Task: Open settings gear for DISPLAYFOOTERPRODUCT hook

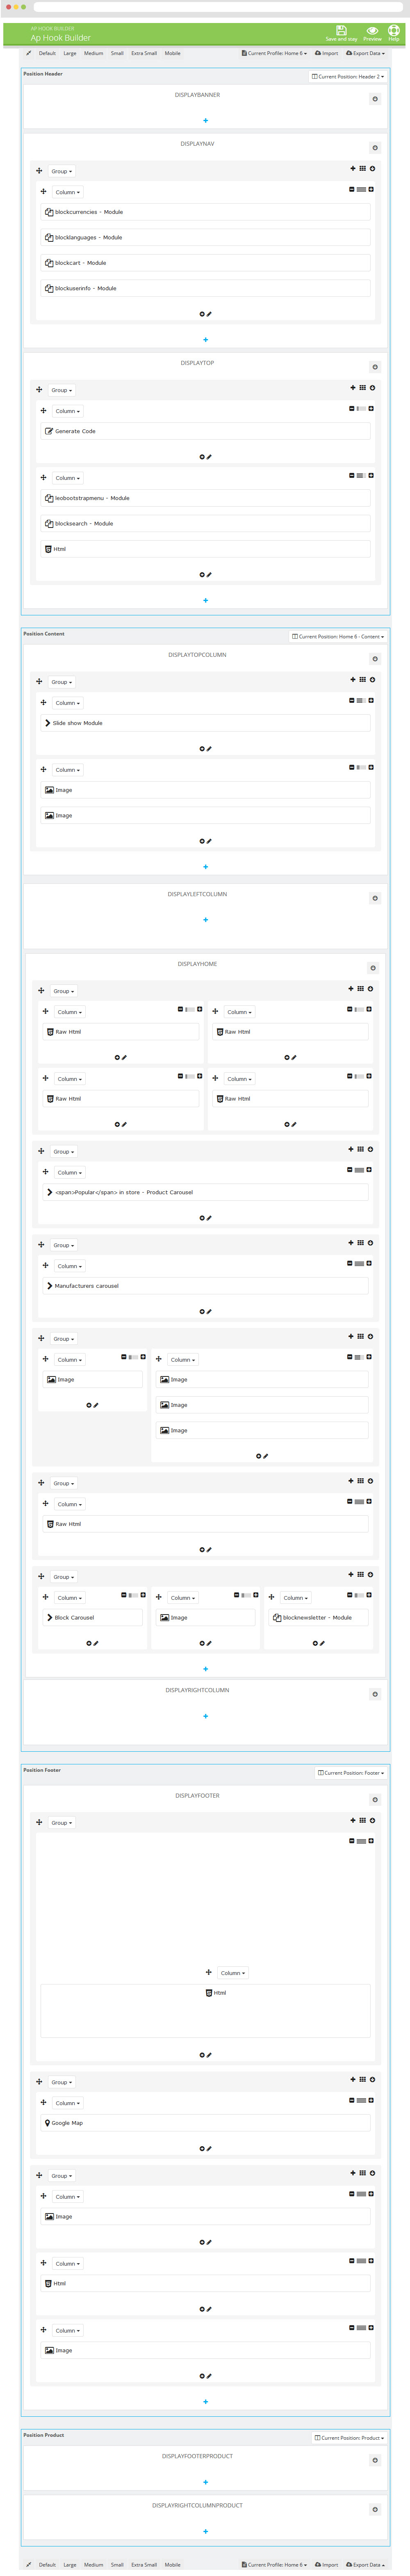Action: point(375,2460)
